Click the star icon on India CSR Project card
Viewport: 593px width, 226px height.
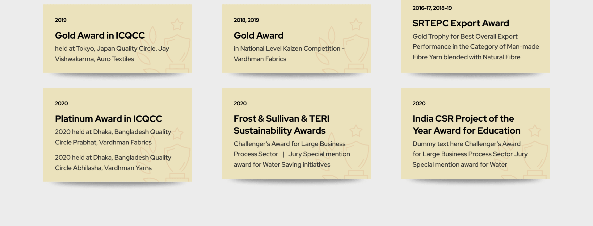[x=535, y=131]
